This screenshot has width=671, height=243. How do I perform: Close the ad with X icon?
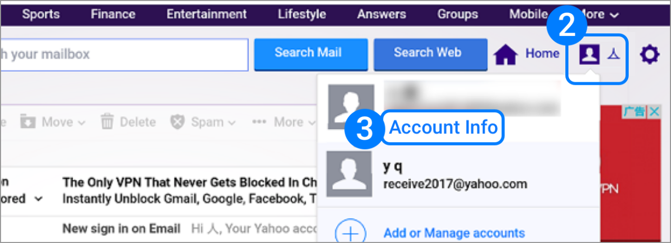pos(654,112)
